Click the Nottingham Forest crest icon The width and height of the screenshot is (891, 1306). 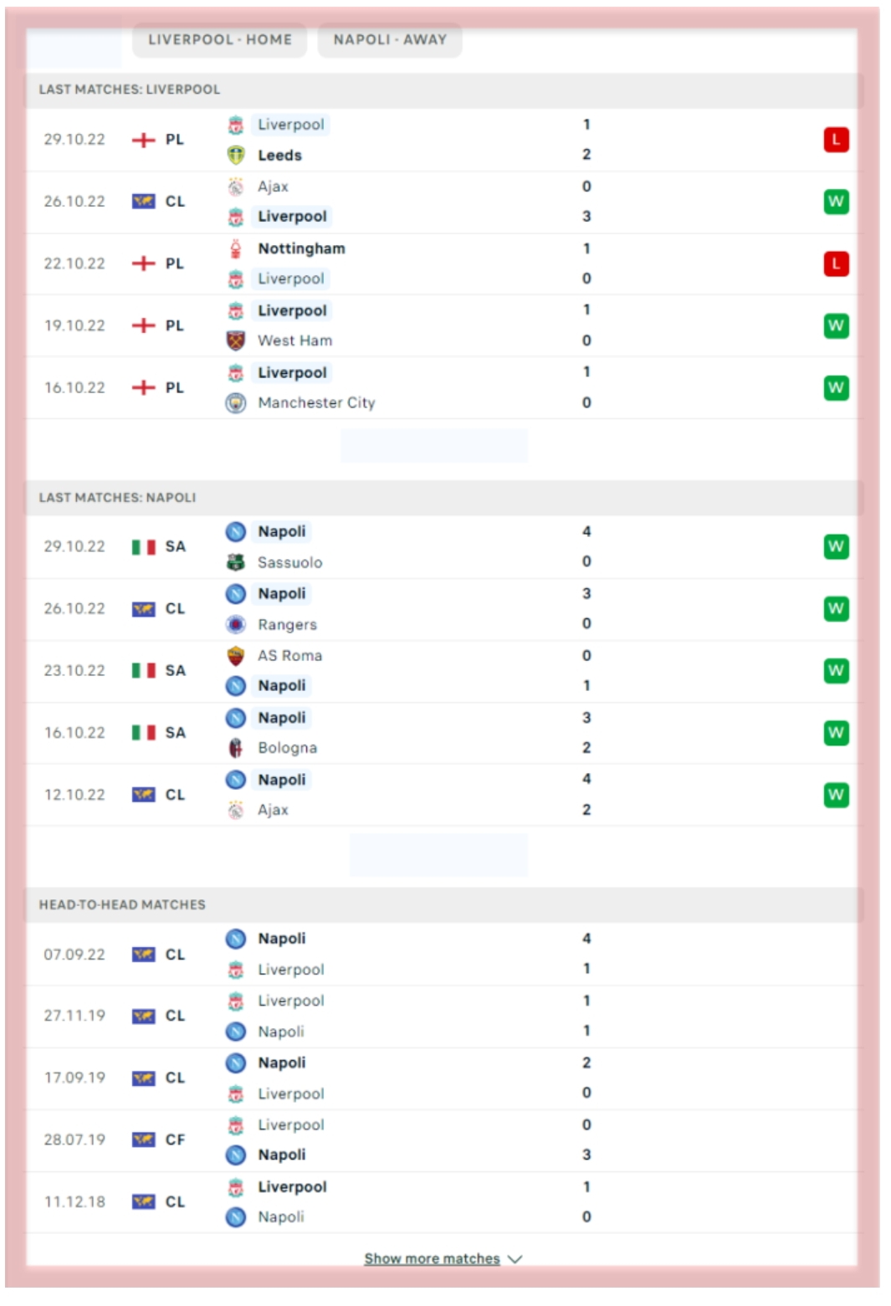point(236,248)
